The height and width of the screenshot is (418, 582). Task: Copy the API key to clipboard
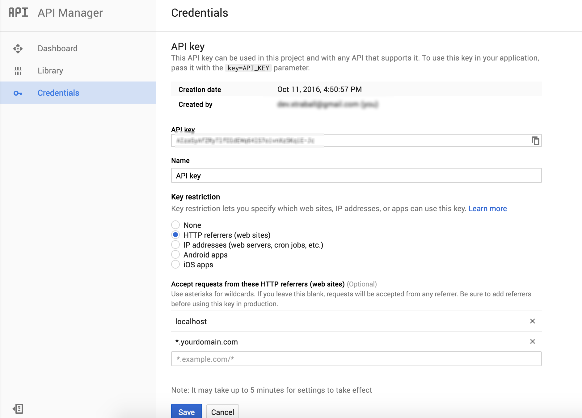tap(535, 141)
